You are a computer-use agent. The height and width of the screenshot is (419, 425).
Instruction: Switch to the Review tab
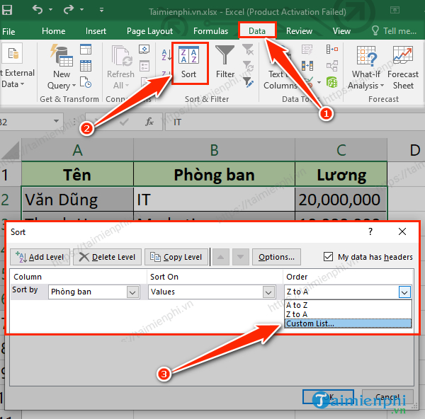coord(299,31)
